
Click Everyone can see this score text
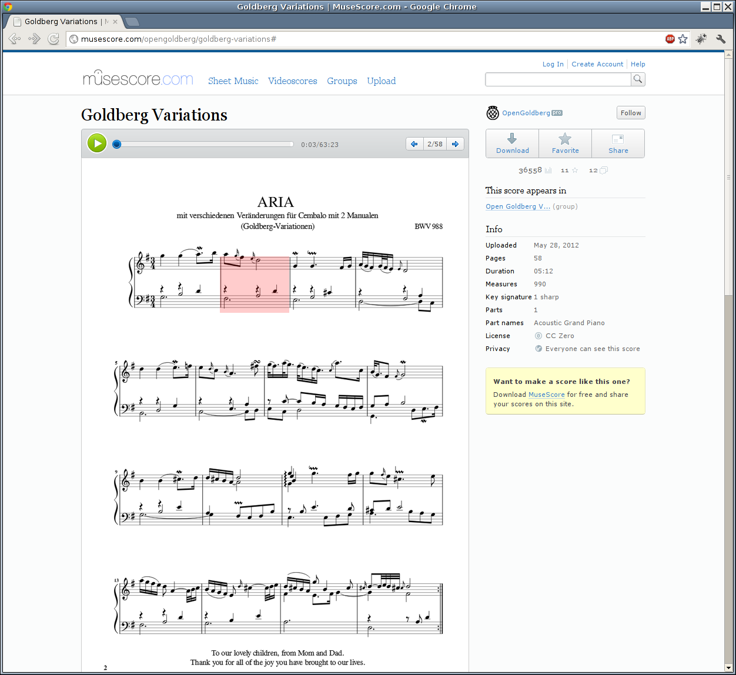[x=593, y=349]
